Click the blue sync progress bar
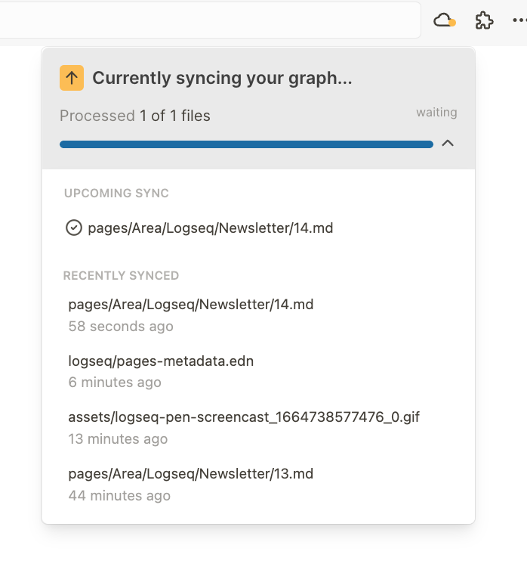The width and height of the screenshot is (527, 570). click(x=246, y=144)
